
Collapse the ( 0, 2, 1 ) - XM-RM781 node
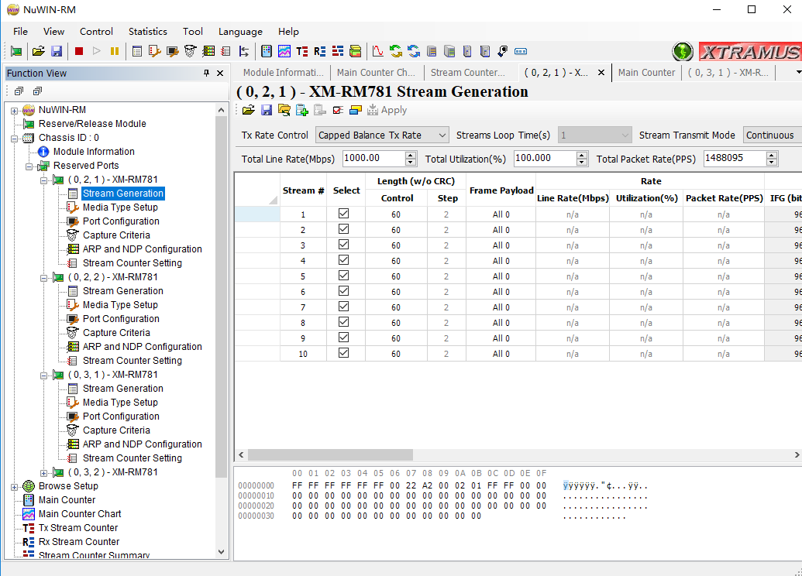click(44, 180)
